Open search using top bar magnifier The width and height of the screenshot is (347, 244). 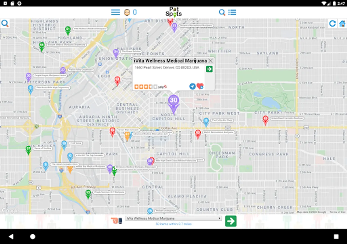click(x=222, y=12)
